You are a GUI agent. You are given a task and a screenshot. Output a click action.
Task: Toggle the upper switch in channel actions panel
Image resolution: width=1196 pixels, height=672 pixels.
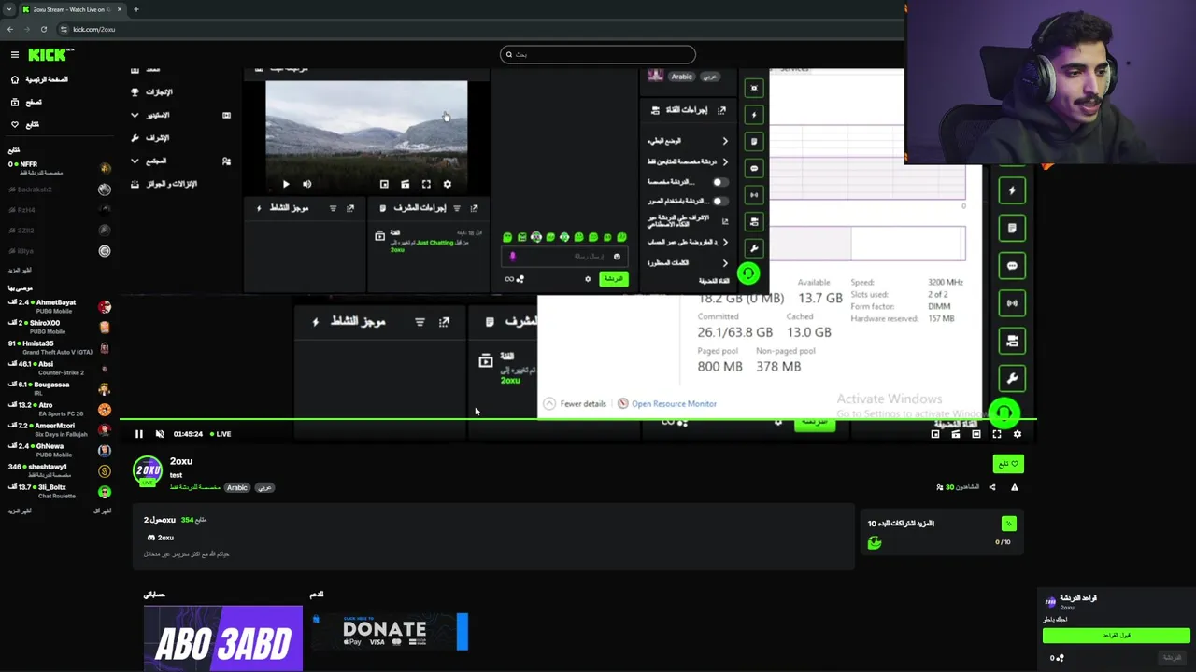coord(719,182)
